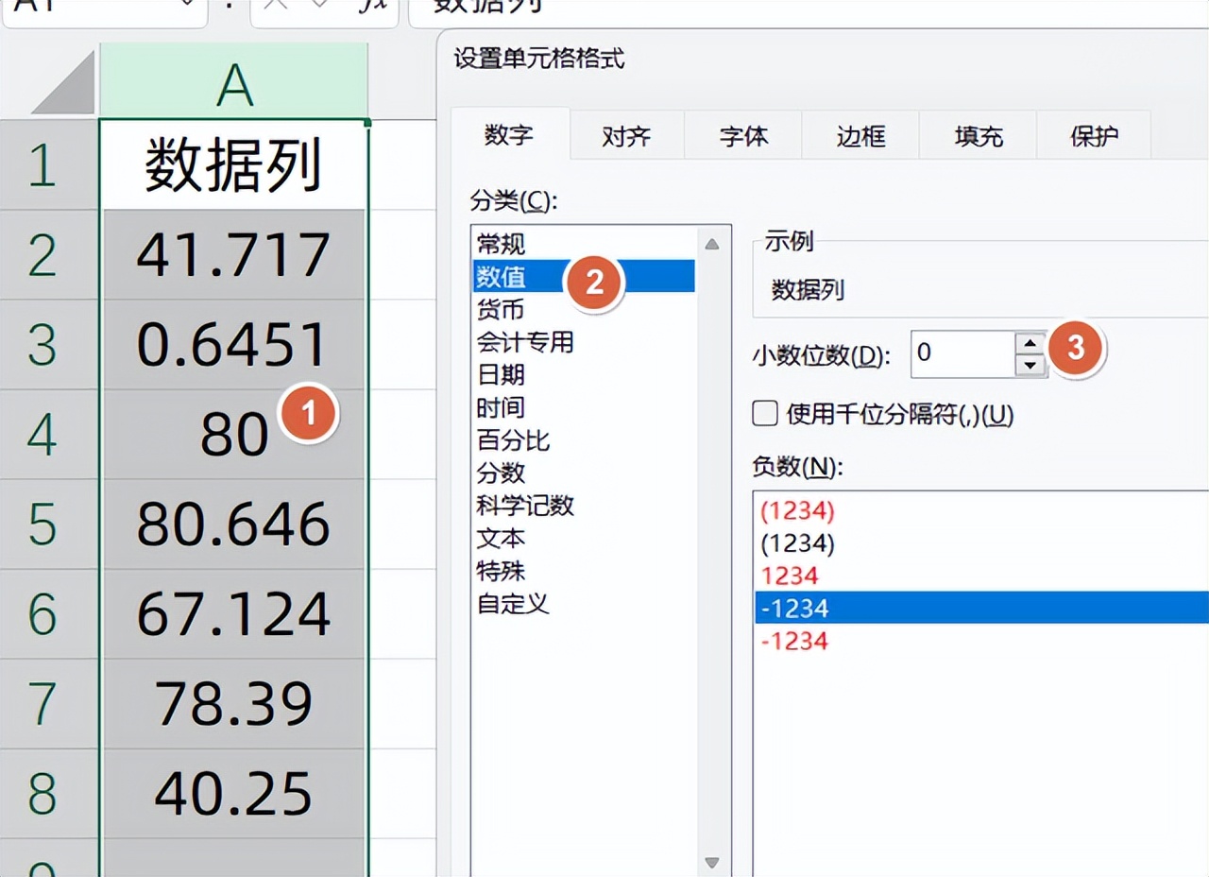The height and width of the screenshot is (877, 1209).
Task: Select the 日期 category
Action: (584, 374)
